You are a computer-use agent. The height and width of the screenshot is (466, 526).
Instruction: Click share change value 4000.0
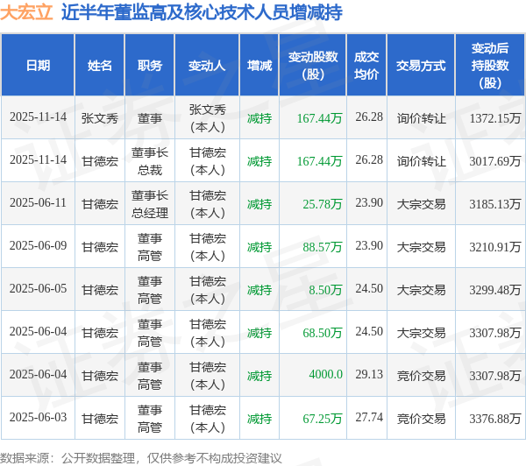(326, 375)
